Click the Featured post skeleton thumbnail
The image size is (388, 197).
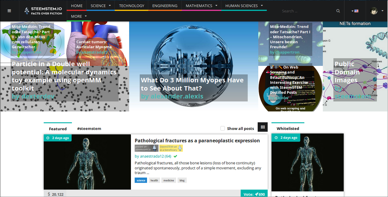[x=87, y=162]
